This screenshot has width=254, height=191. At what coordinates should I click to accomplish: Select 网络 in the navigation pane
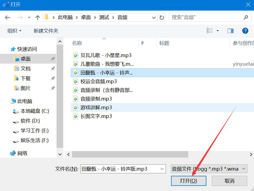coord(19,153)
